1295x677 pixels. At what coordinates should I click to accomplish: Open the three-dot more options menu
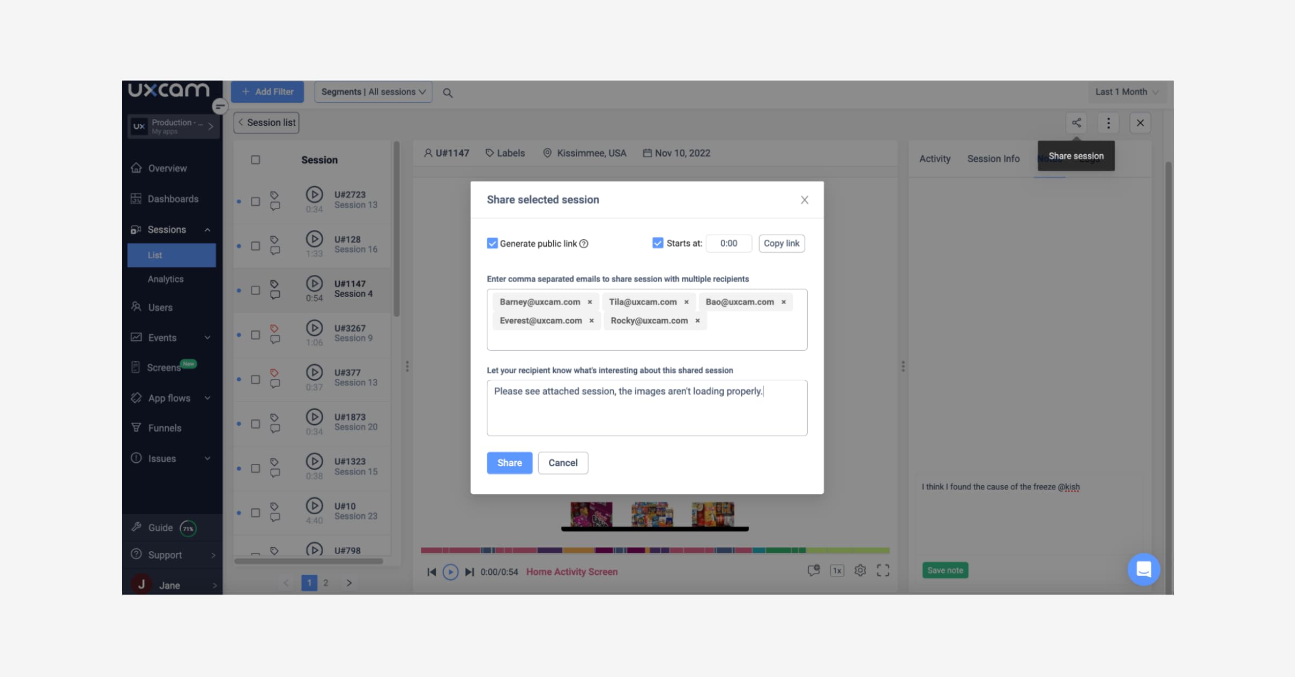tap(1108, 123)
